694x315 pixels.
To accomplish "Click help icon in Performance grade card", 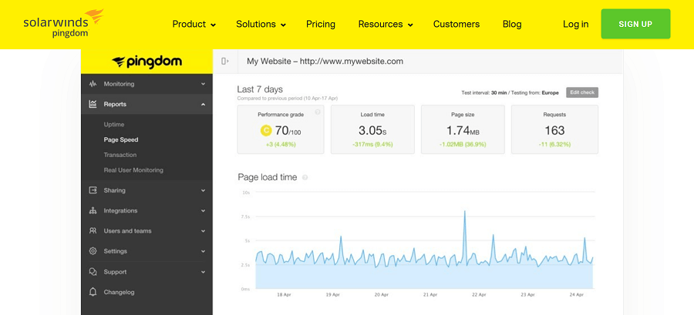I will 318,112.
